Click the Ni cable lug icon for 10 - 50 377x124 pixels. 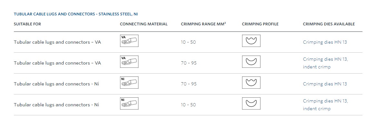pyautogui.click(x=129, y=103)
